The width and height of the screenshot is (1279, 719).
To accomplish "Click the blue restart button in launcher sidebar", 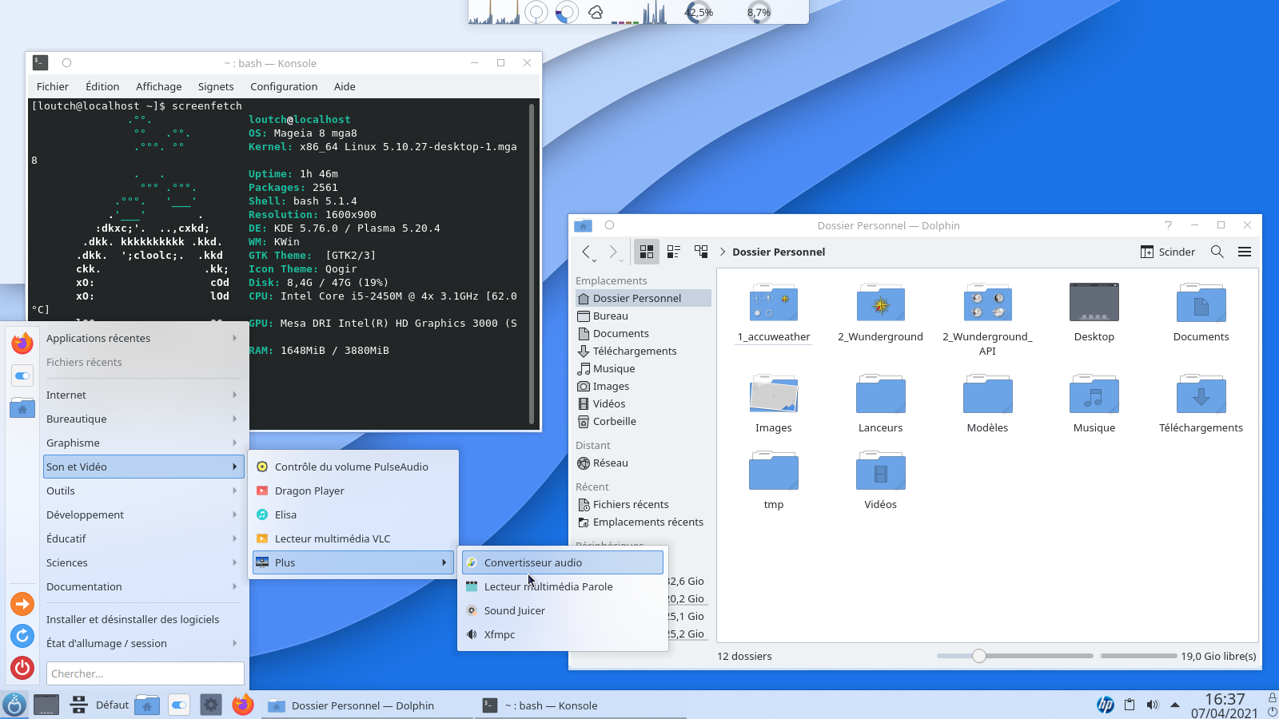I will [x=22, y=636].
